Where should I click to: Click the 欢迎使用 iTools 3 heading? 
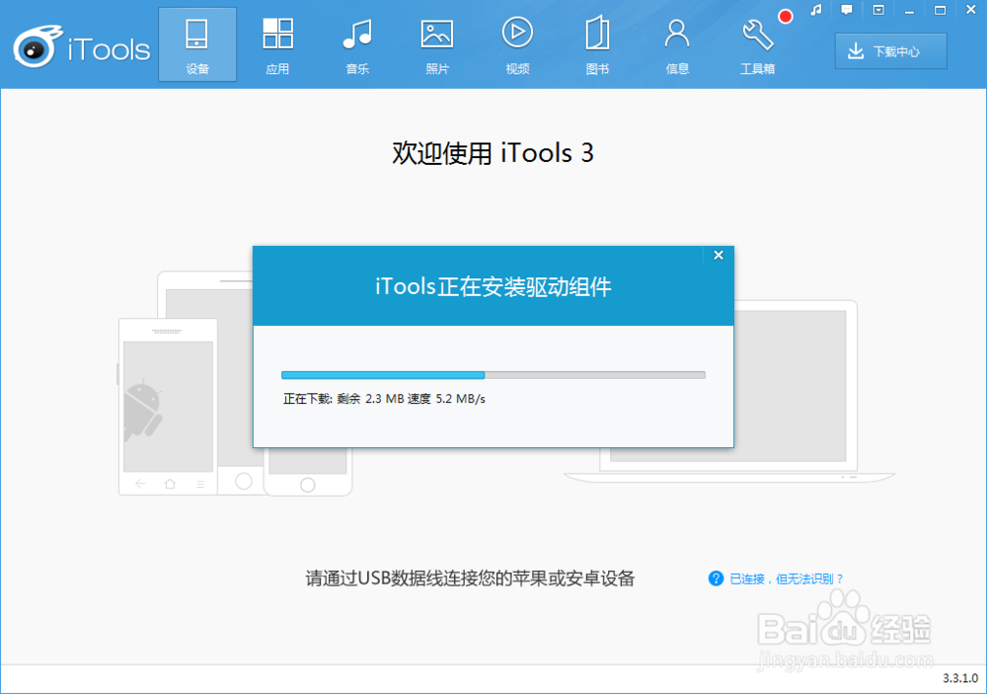pos(493,153)
